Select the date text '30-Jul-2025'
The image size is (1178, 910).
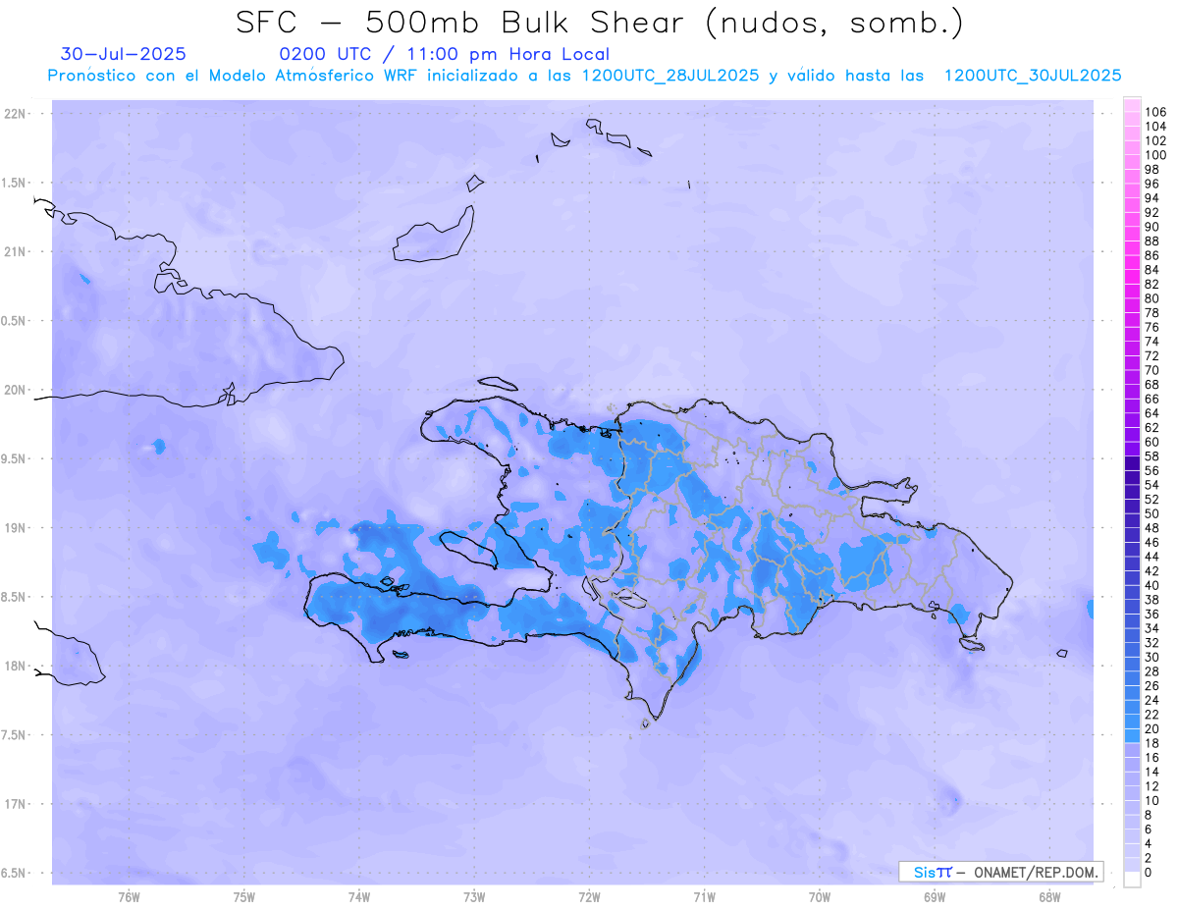(x=123, y=54)
